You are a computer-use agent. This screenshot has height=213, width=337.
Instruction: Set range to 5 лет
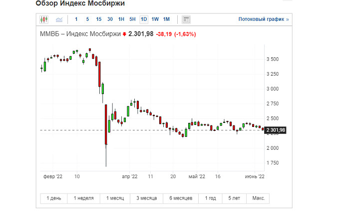pyautogui.click(x=234, y=198)
